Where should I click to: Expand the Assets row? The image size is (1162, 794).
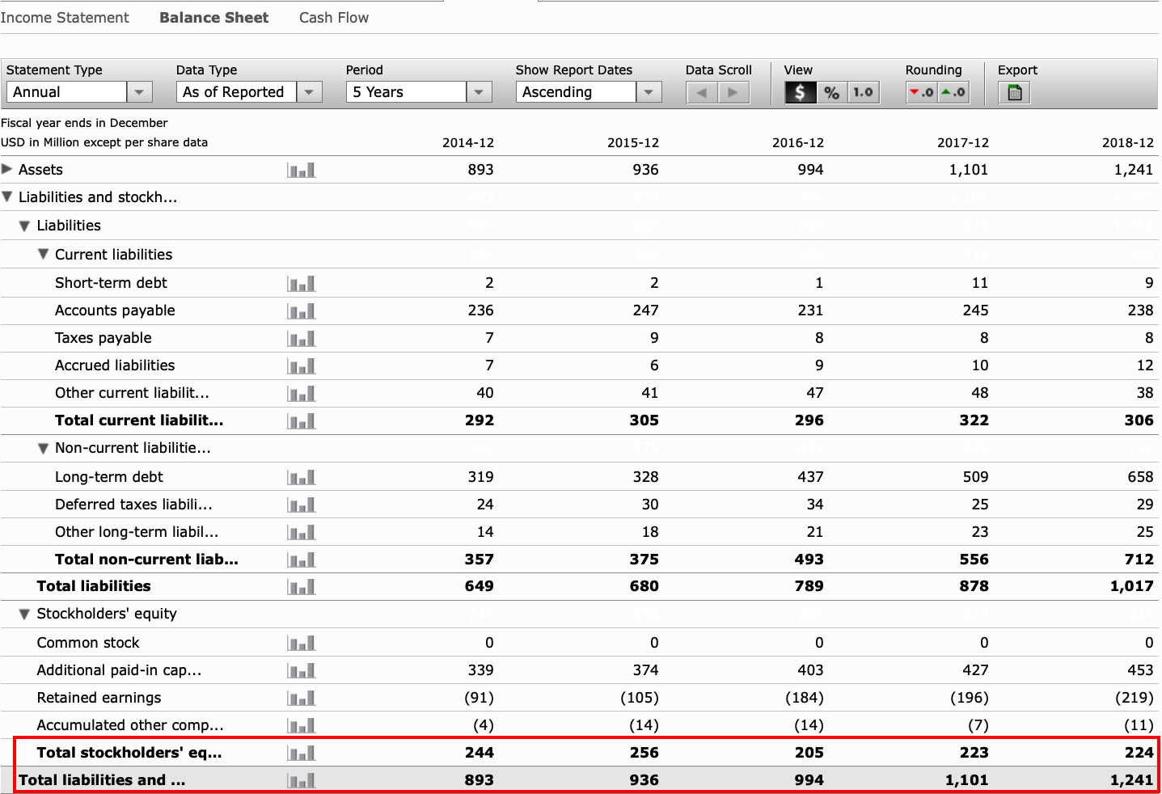coord(7,170)
